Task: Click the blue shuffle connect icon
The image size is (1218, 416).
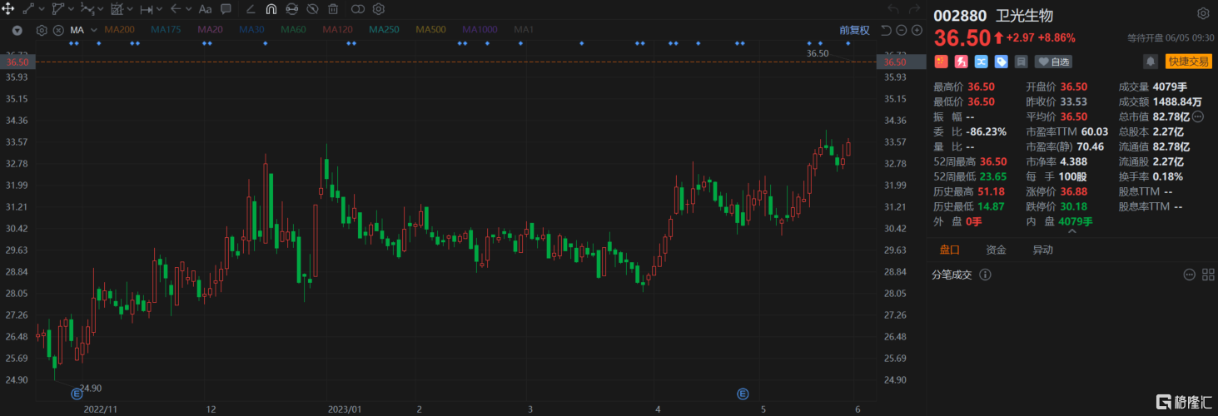Action: click(981, 62)
